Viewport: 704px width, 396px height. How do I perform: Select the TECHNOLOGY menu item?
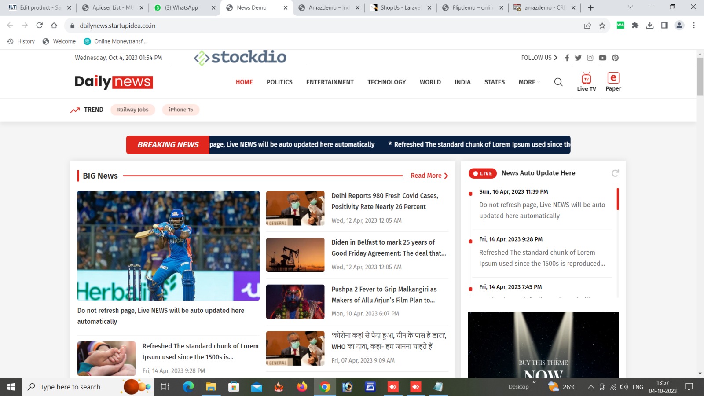tap(386, 82)
